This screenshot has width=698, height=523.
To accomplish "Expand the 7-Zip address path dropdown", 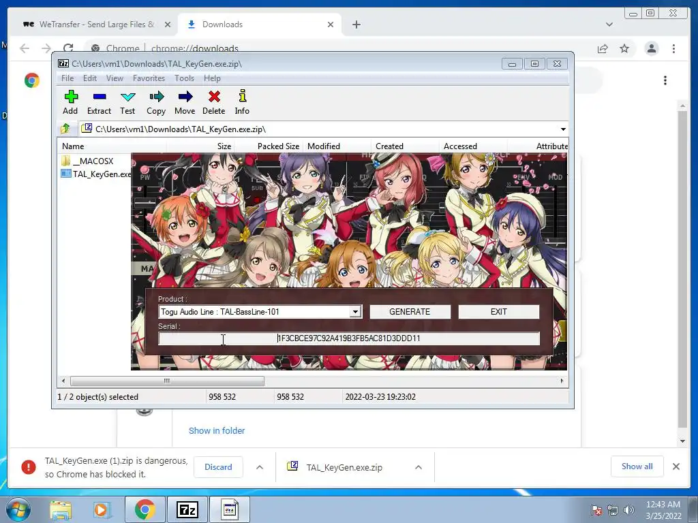I will coord(563,129).
